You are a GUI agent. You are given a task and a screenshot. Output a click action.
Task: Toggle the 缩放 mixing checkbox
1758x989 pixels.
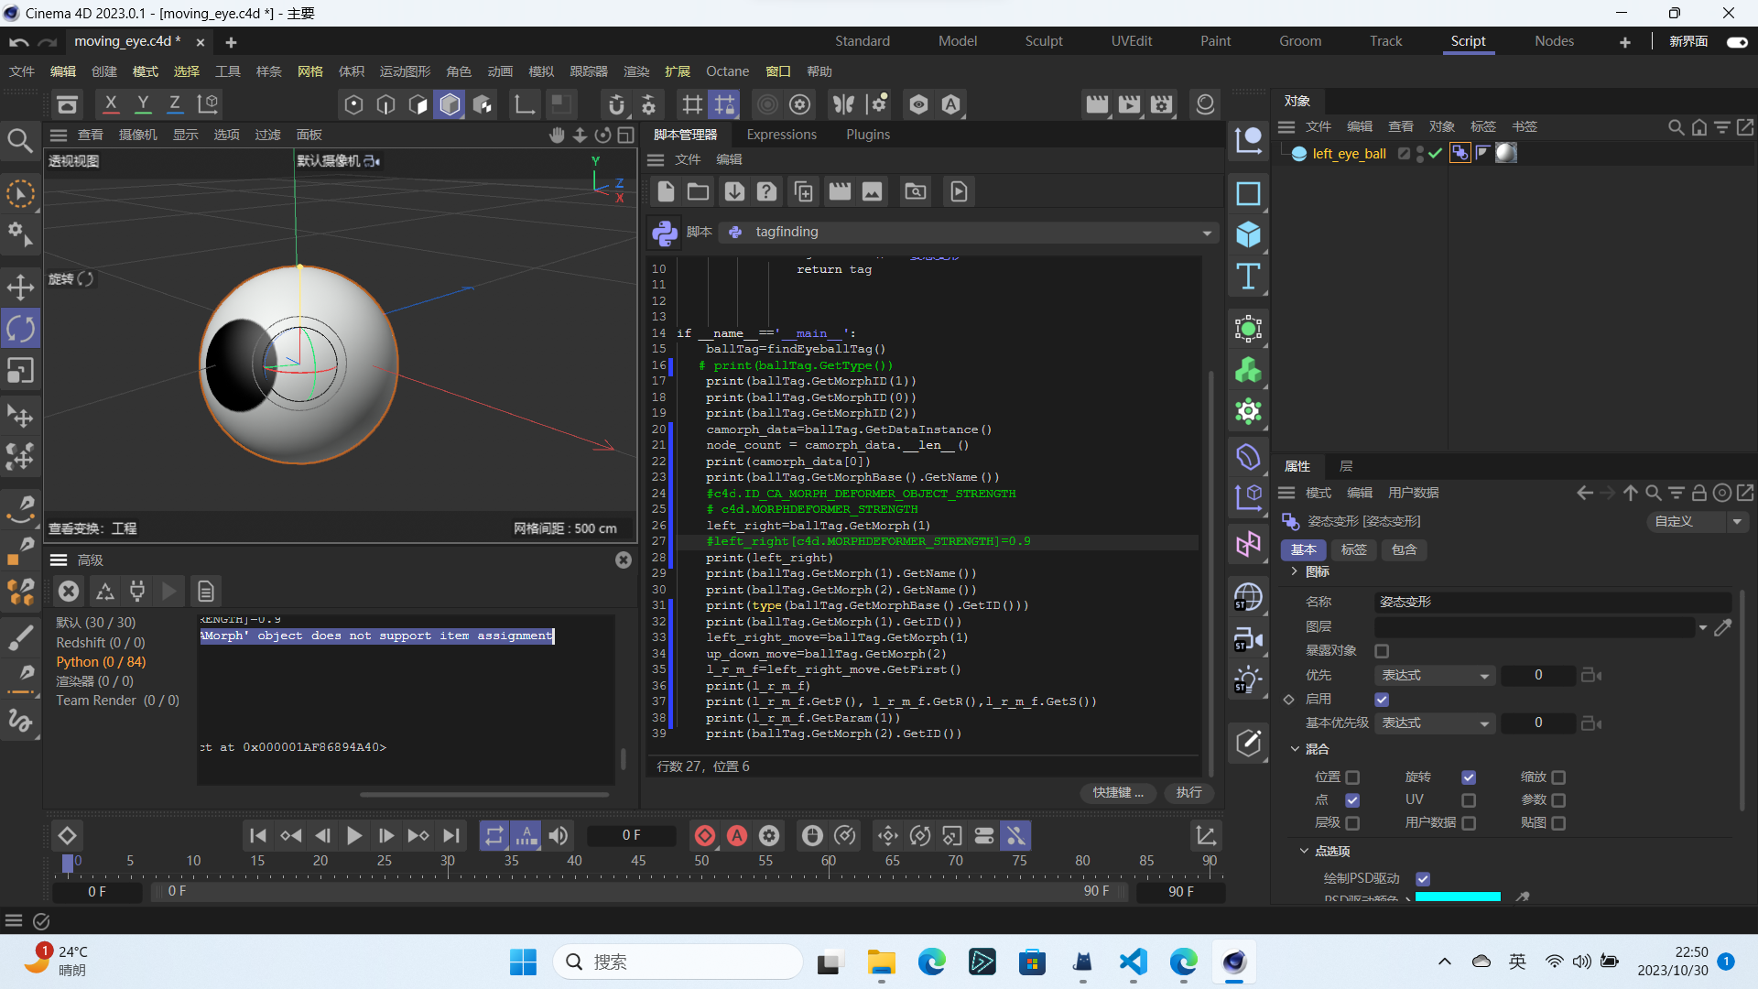point(1558,777)
